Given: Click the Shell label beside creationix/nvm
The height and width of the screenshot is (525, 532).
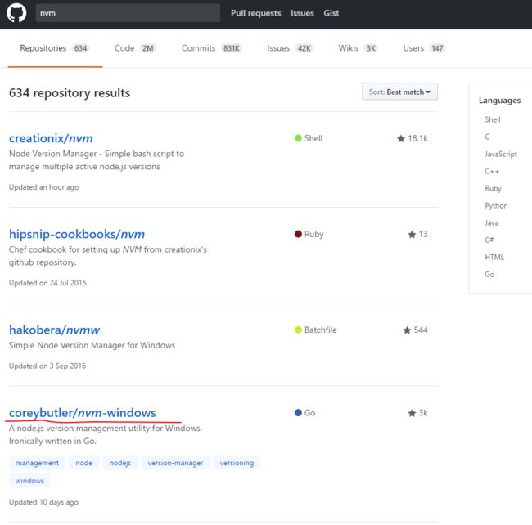Looking at the screenshot, I should (x=313, y=138).
